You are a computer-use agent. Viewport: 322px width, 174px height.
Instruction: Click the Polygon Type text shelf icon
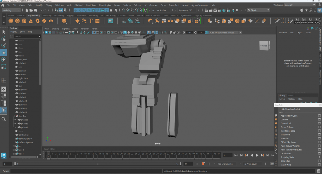point(91,21)
